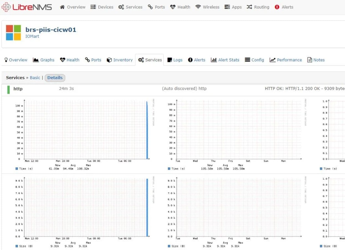This screenshot has height=250, width=345.
Task: Switch to device Notes tab
Action: point(316,60)
